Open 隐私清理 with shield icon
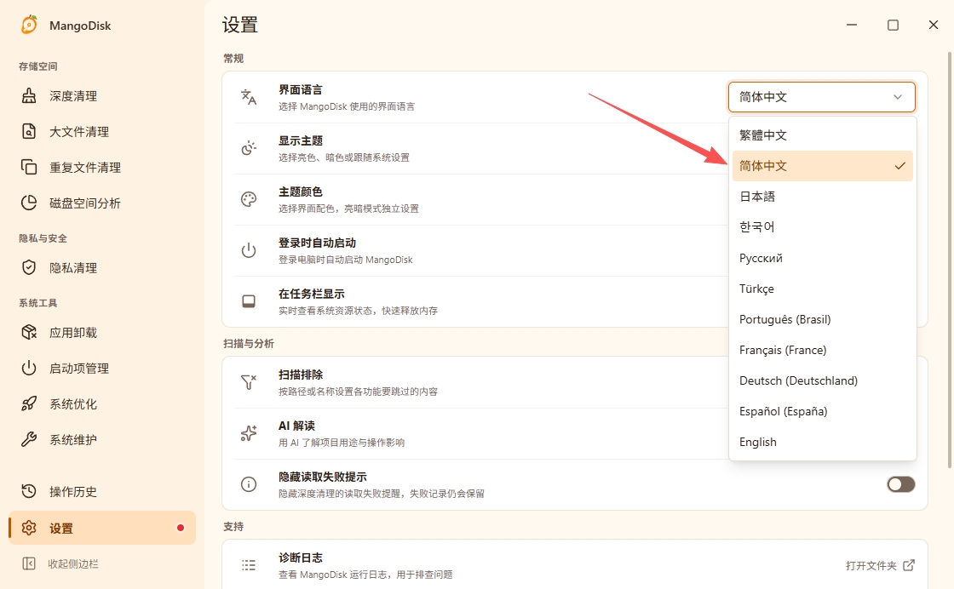954x589 pixels. click(102, 268)
